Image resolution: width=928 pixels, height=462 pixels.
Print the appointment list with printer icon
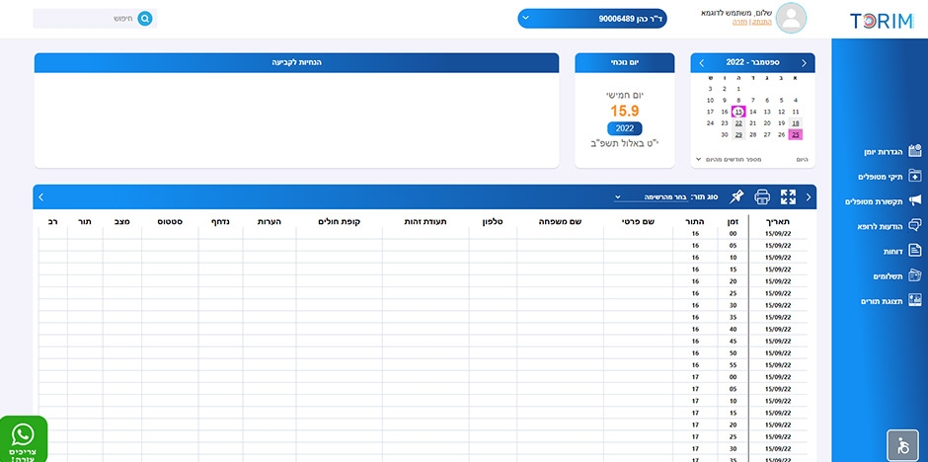762,196
